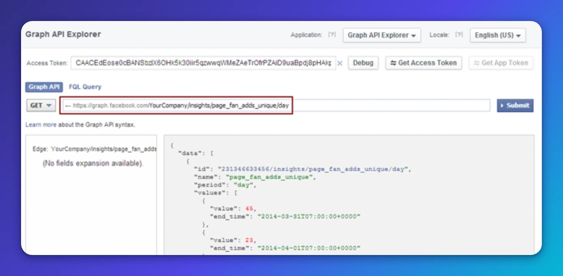The height and width of the screenshot is (276, 563).
Task: Clear the access token with the X icon
Action: pyautogui.click(x=340, y=63)
